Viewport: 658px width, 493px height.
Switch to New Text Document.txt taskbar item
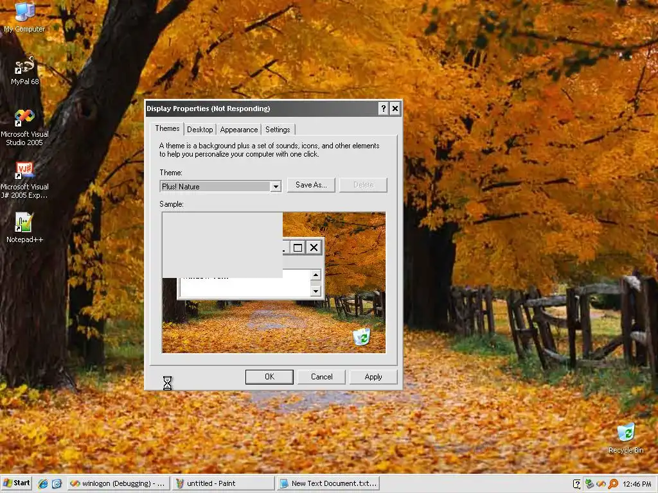click(328, 483)
